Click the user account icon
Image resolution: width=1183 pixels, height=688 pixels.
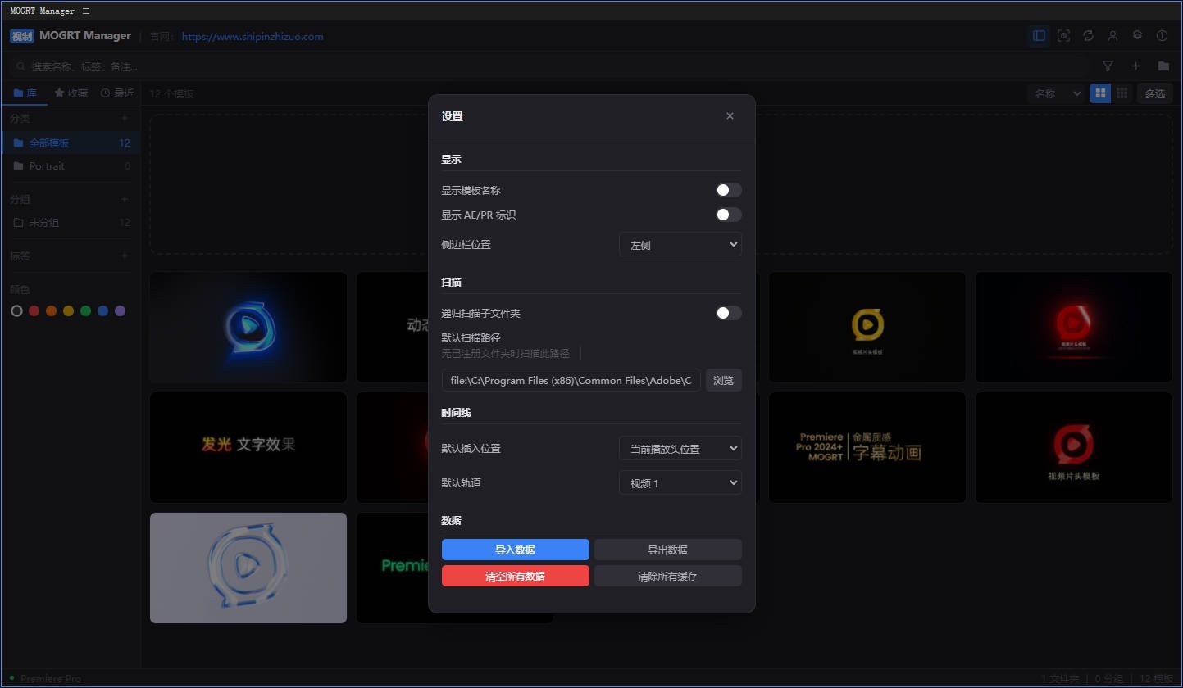[1112, 35]
